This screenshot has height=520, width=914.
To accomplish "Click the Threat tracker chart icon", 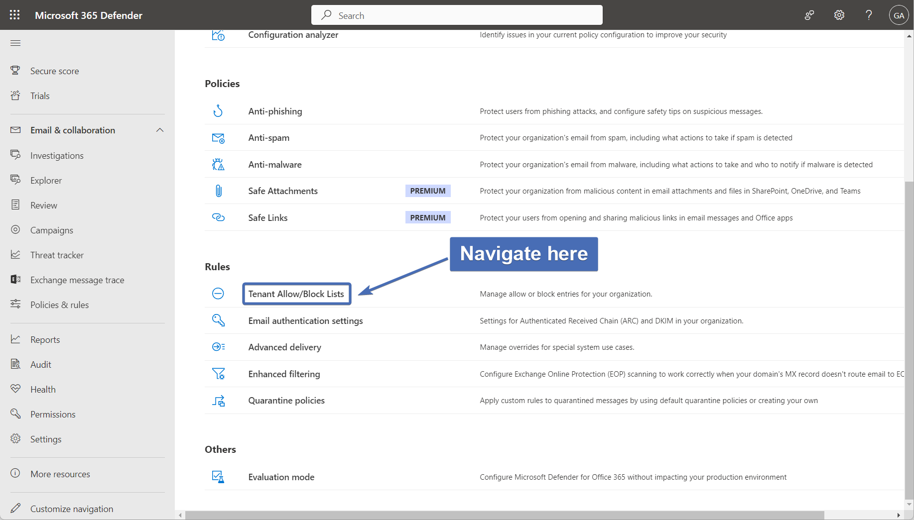I will [15, 255].
